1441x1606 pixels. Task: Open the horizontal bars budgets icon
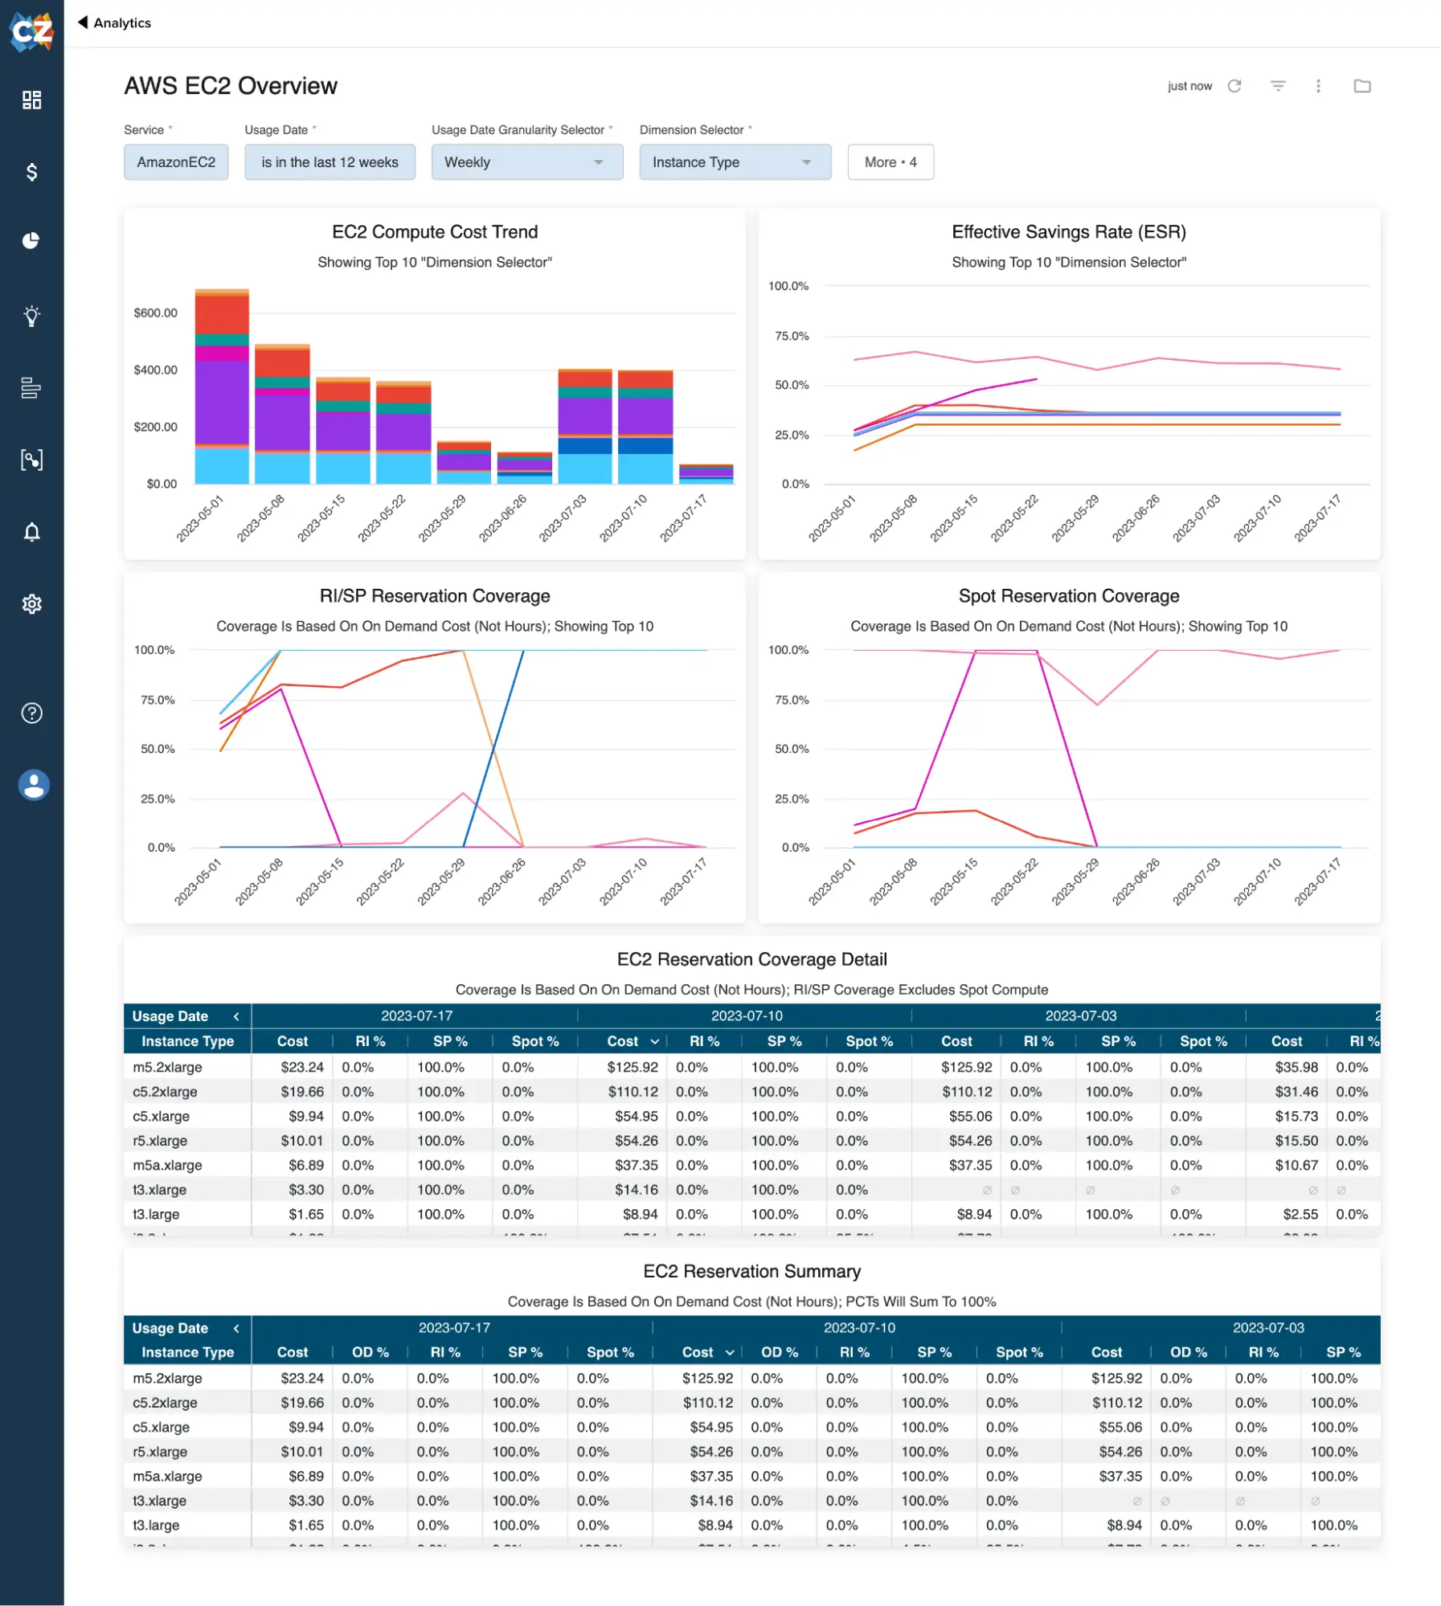31,387
